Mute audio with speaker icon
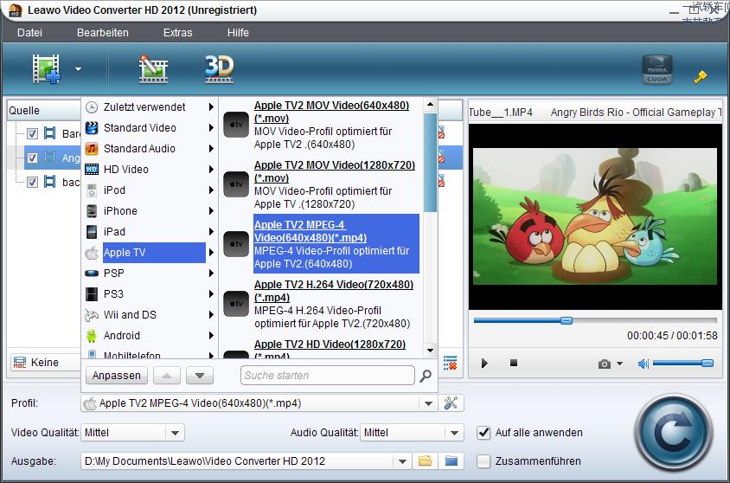730x483 pixels. [x=643, y=364]
